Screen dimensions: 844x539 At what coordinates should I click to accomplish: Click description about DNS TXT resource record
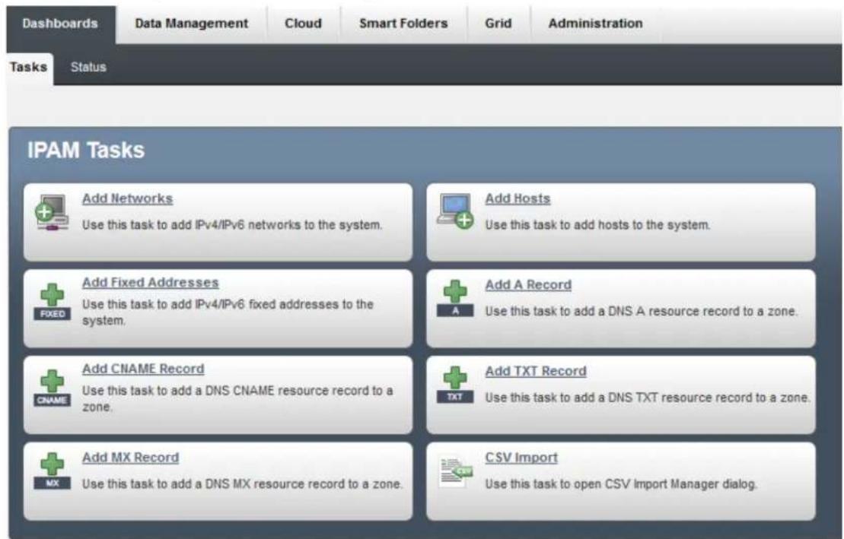click(x=648, y=398)
